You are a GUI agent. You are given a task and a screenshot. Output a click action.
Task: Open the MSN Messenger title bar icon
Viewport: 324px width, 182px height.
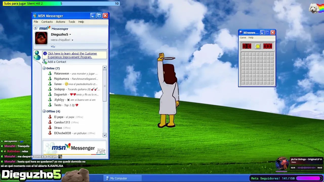(35, 16)
